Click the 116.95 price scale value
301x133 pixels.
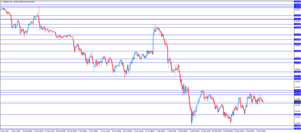(x=297, y=69)
